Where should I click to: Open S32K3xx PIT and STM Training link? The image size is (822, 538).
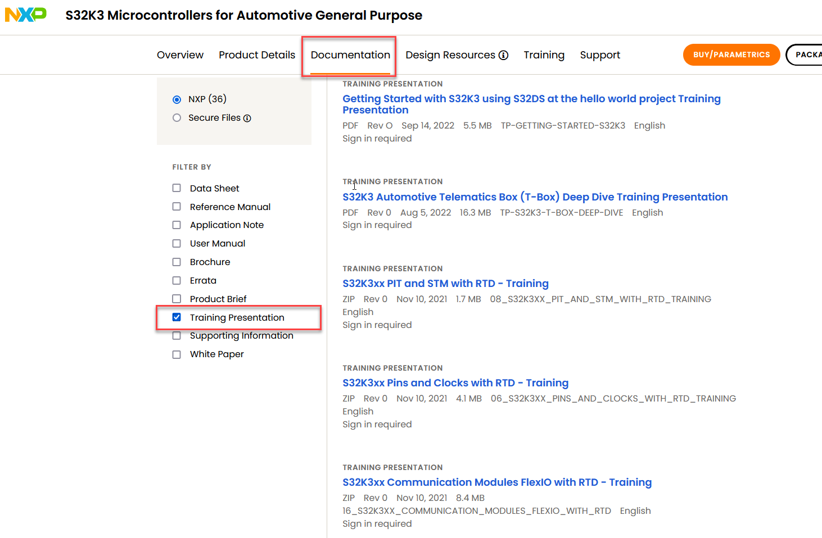click(x=445, y=284)
